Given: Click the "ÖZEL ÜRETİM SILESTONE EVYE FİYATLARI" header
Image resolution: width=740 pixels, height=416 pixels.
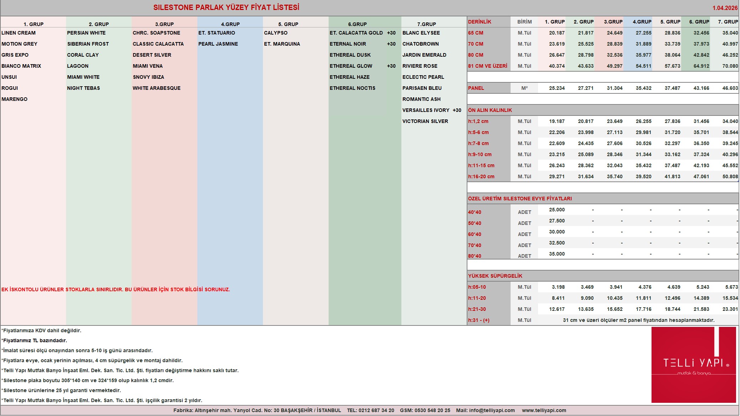Looking at the screenshot, I should 520,199.
